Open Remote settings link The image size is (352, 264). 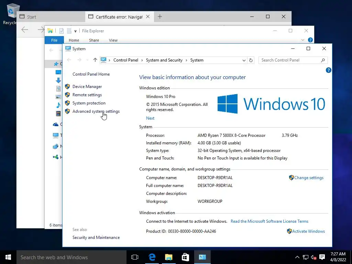pyautogui.click(x=87, y=95)
